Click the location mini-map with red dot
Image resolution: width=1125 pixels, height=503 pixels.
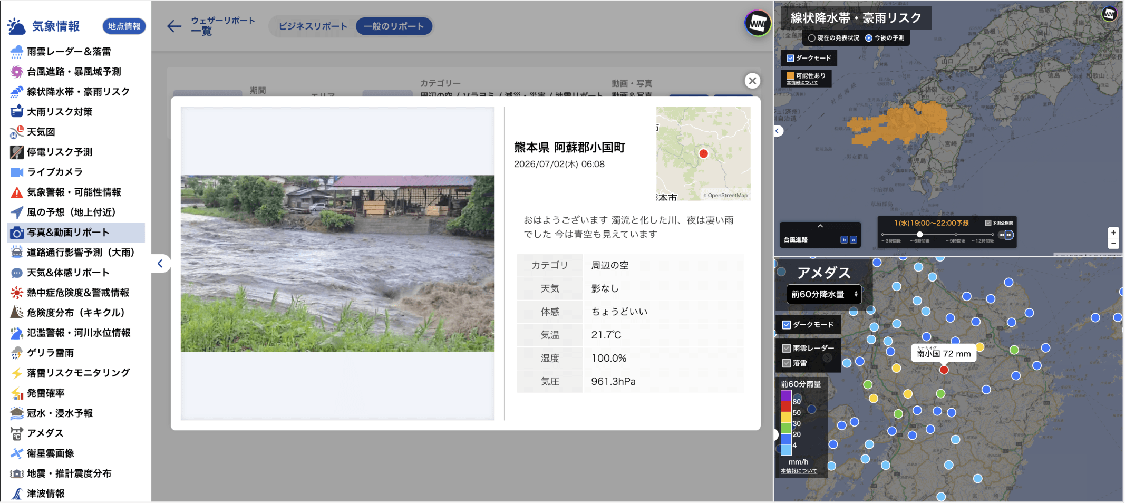703,153
